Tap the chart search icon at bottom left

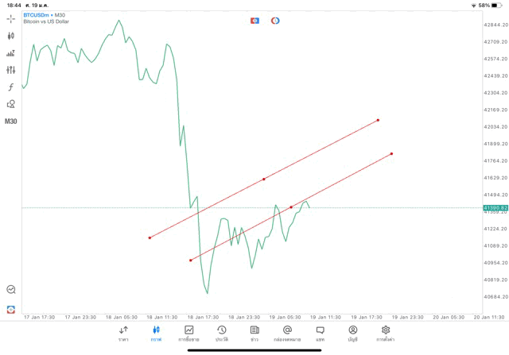pos(11,290)
